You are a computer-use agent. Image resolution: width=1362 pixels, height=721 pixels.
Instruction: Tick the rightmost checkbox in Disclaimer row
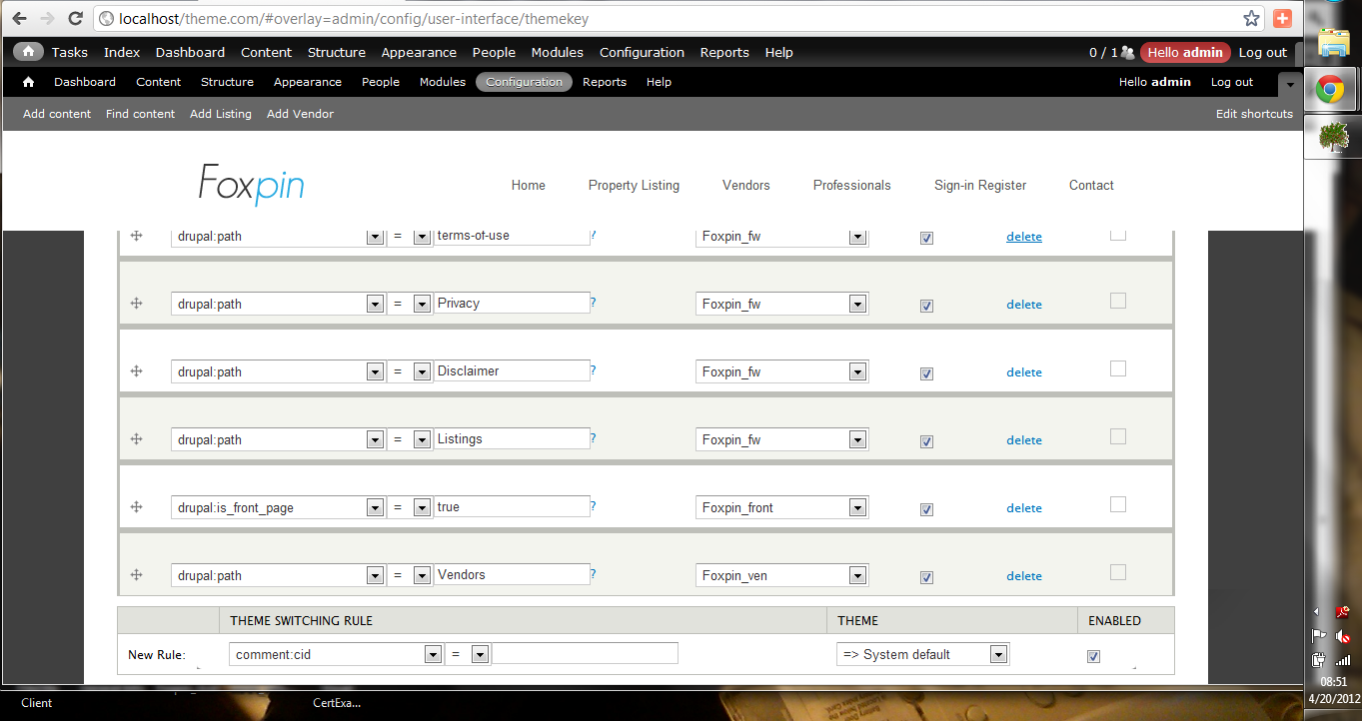click(x=1118, y=368)
